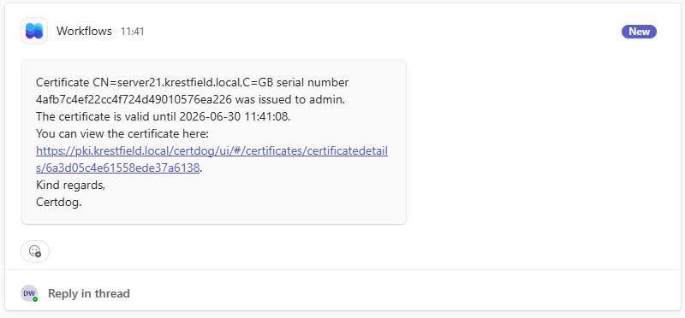Screen dimensions: 685x318
Task: Select the grey message card background
Action: (x=214, y=142)
